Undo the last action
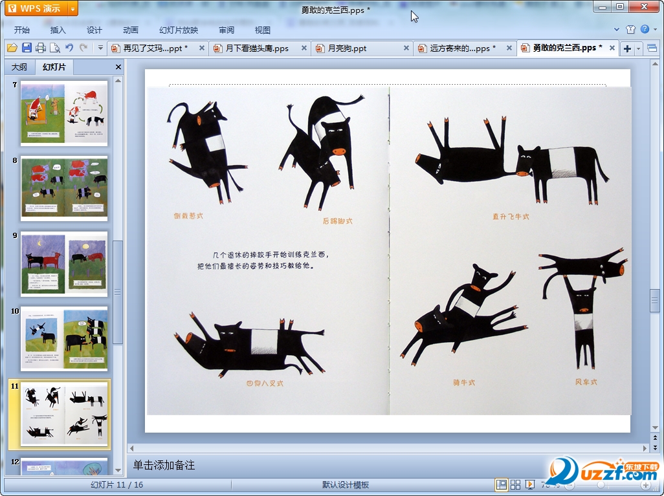 69,48
